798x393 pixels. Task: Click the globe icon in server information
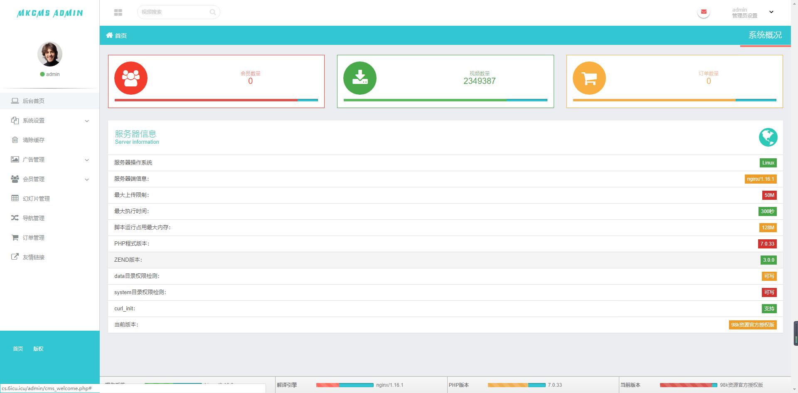768,137
